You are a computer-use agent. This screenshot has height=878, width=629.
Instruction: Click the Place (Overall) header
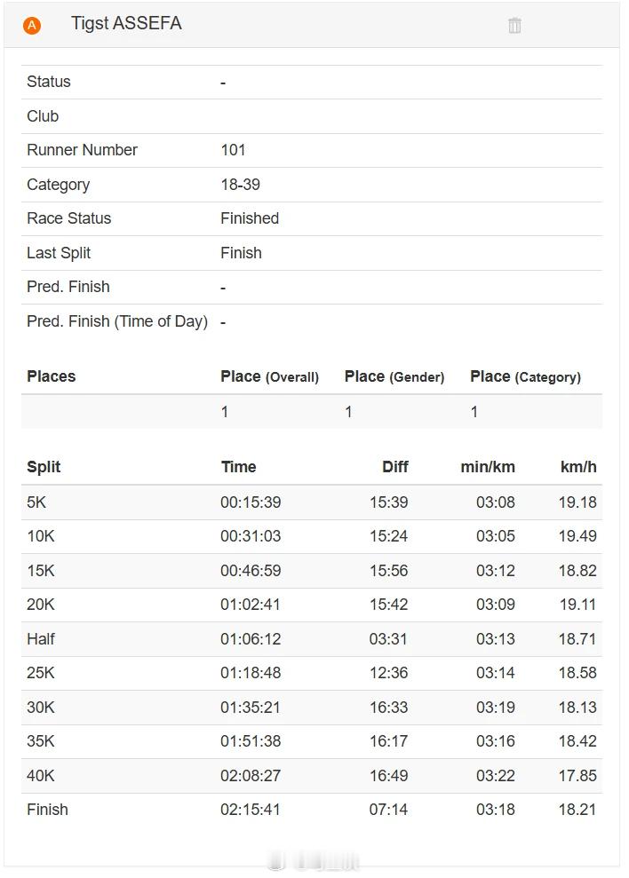click(x=269, y=376)
